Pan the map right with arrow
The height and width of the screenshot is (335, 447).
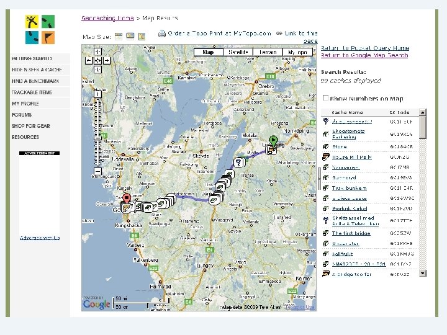point(107,61)
